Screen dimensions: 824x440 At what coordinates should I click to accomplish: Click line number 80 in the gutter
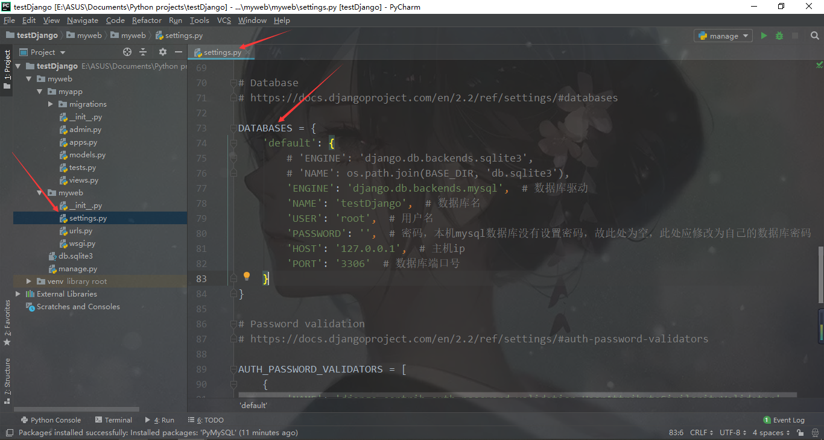[x=201, y=233]
